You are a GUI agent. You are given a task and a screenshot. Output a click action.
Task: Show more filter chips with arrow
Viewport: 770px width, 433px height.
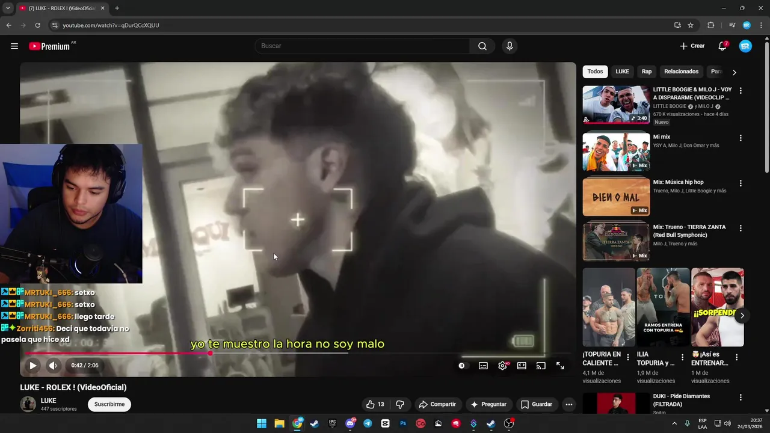point(734,72)
